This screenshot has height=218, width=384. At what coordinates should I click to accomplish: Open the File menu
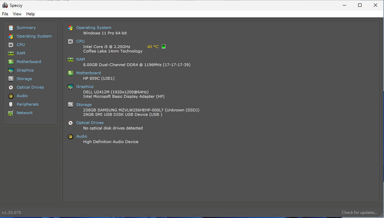(x=5, y=14)
